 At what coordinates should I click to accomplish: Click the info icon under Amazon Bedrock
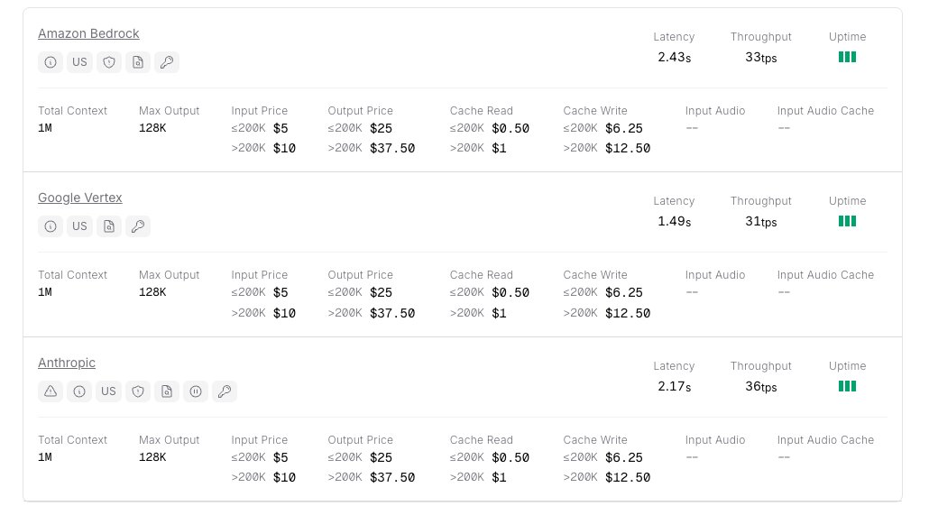coord(51,62)
